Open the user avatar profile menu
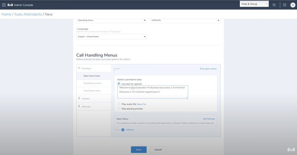 click(x=293, y=5)
